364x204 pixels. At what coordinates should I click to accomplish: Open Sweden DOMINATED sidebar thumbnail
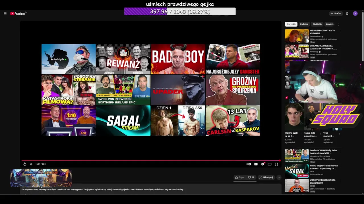pyautogui.click(x=297, y=156)
